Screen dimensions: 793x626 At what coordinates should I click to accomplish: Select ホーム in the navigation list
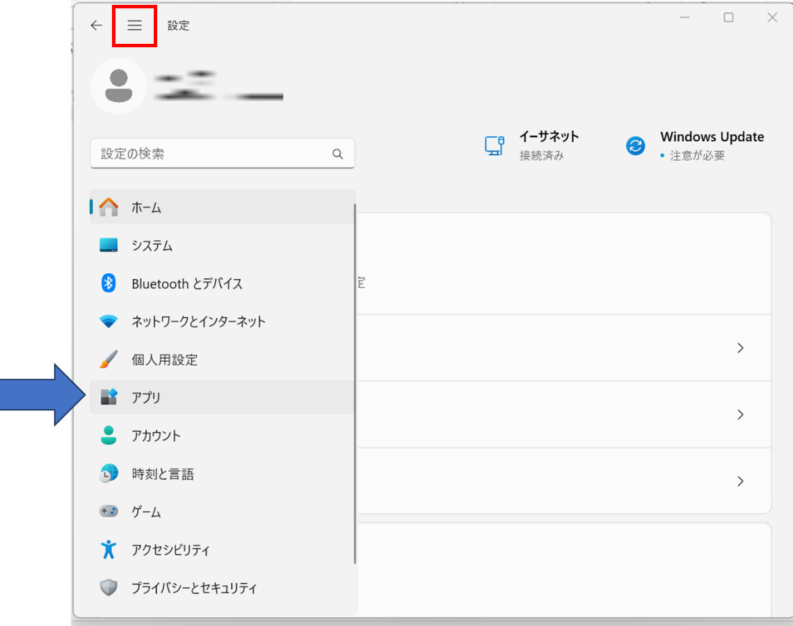pyautogui.click(x=147, y=208)
